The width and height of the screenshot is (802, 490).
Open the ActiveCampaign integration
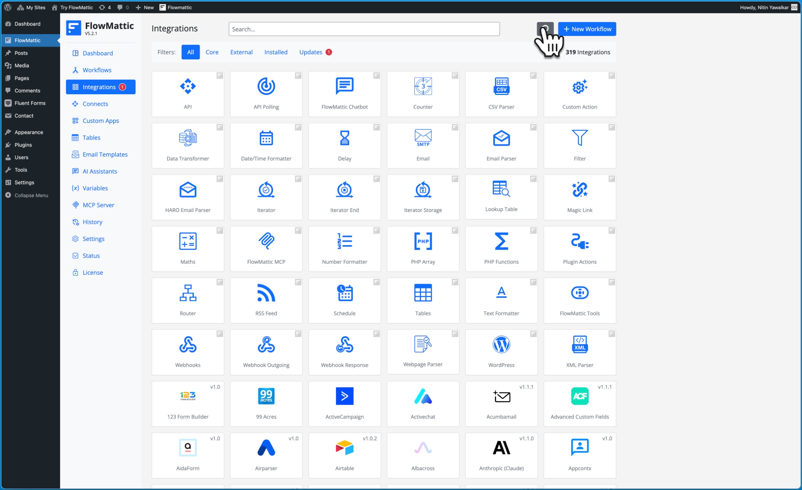click(x=345, y=404)
